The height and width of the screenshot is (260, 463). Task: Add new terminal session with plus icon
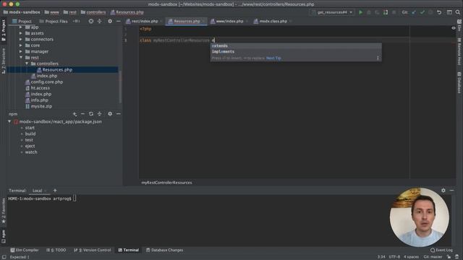(x=55, y=191)
